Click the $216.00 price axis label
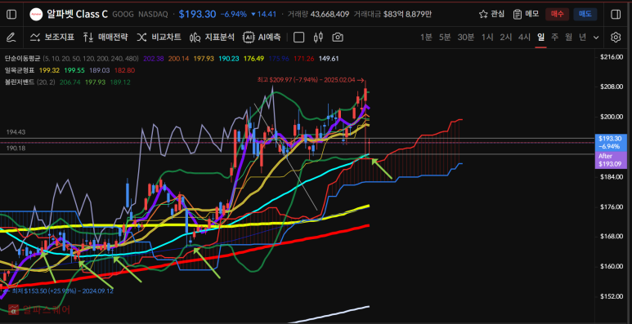This screenshot has height=324, width=632. (x=612, y=57)
